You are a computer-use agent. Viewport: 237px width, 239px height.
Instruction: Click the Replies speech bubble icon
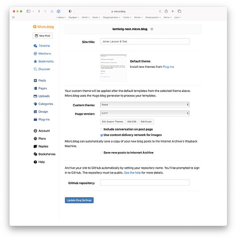[x=35, y=146]
